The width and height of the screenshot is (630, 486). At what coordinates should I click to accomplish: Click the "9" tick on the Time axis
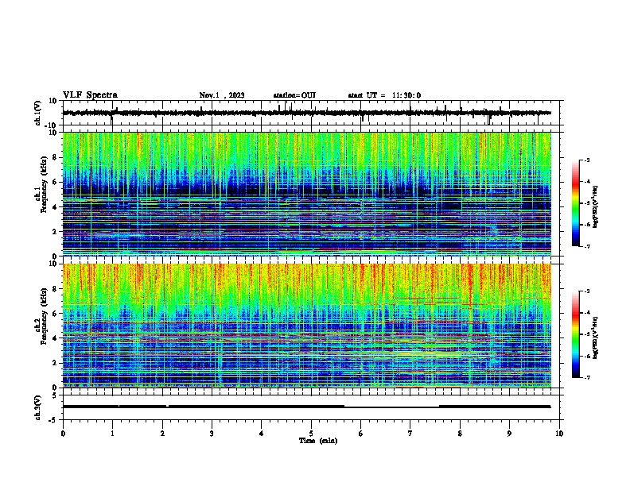tap(509, 434)
